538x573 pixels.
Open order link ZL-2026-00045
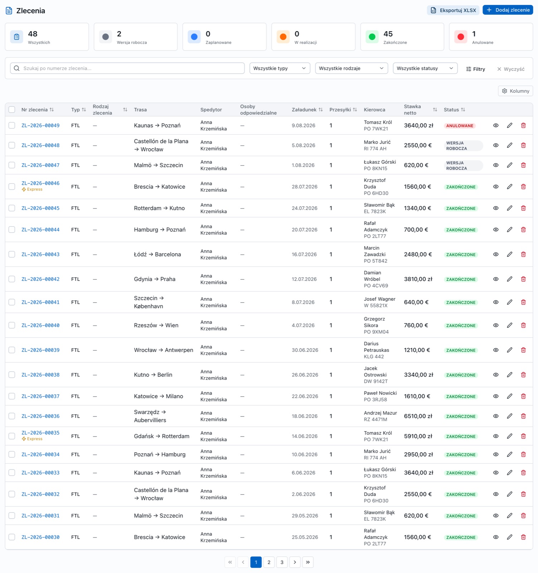(x=40, y=208)
